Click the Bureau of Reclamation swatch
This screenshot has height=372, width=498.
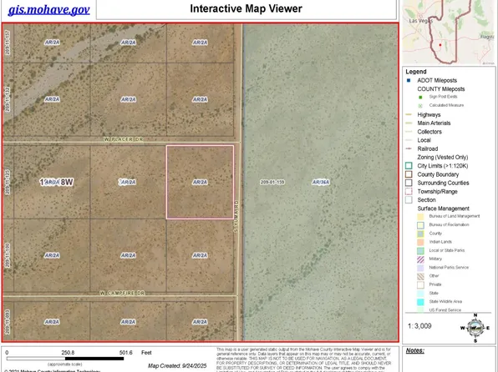(420, 225)
